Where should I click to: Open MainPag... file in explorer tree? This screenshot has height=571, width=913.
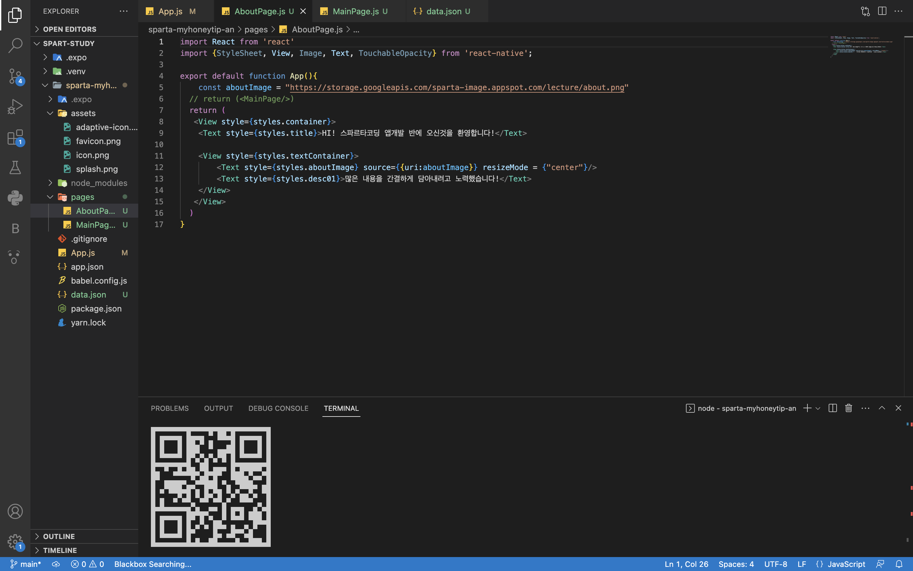point(85,225)
